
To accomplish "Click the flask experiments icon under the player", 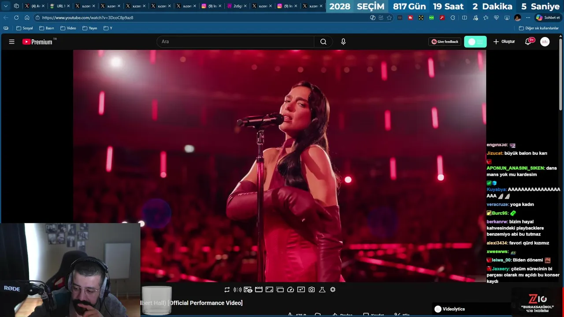I will 322,290.
